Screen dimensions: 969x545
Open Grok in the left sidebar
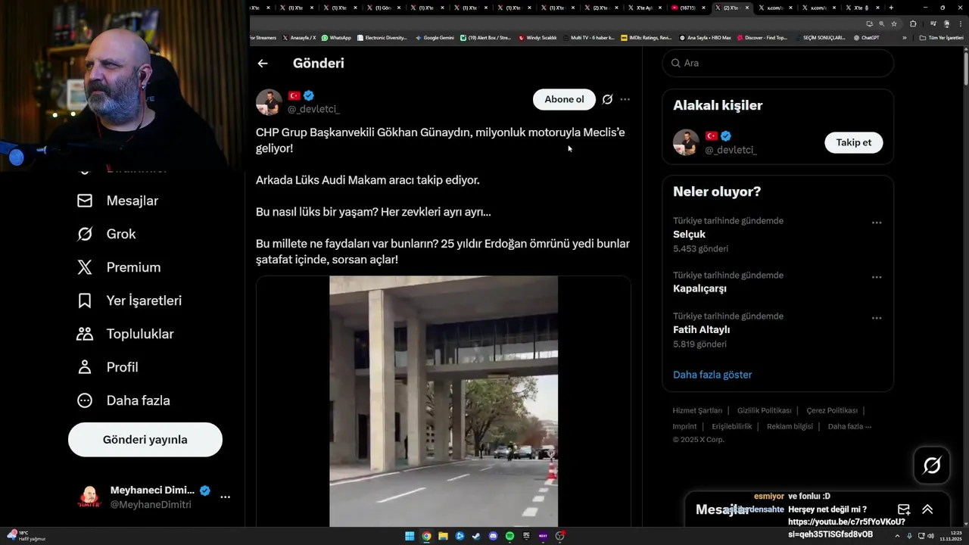coord(106,234)
